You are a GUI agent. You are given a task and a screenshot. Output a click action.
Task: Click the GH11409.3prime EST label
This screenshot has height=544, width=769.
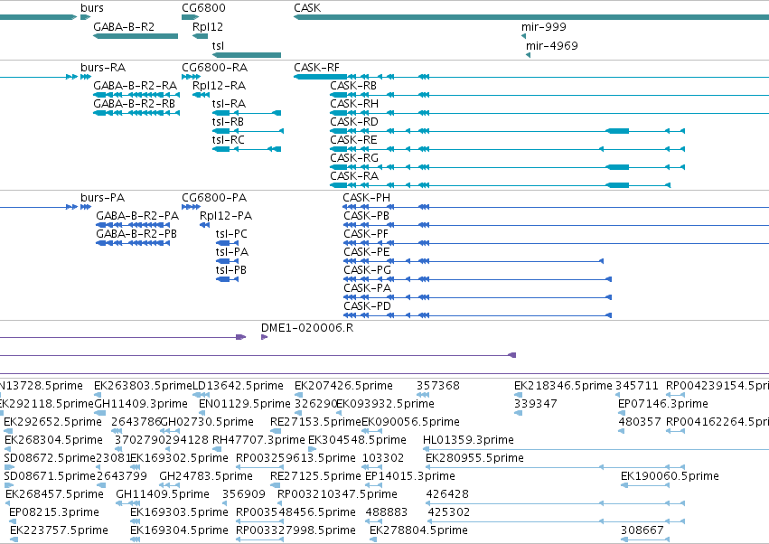pyautogui.click(x=141, y=404)
